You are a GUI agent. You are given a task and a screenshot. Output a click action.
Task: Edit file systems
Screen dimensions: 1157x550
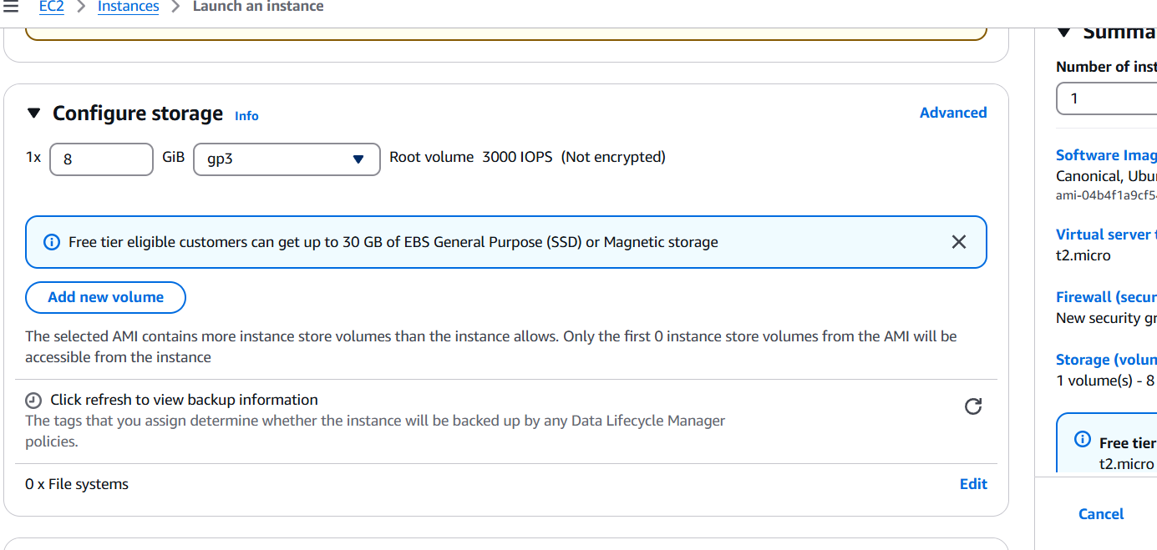click(973, 484)
